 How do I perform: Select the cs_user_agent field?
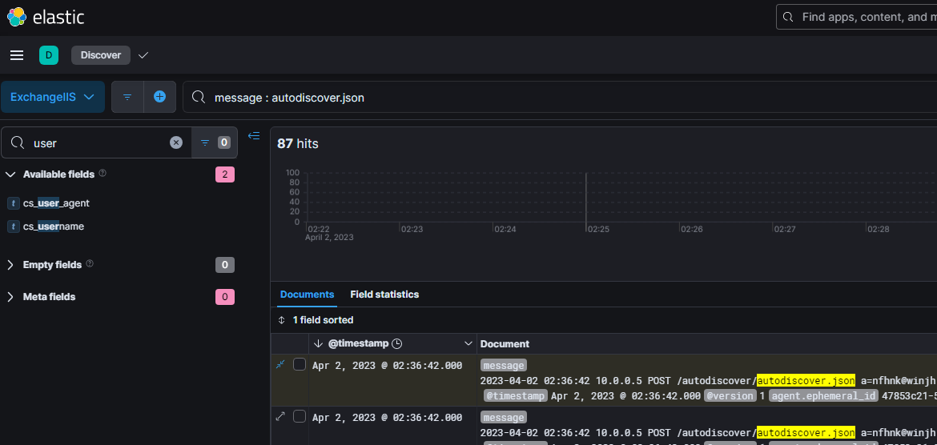tap(56, 203)
